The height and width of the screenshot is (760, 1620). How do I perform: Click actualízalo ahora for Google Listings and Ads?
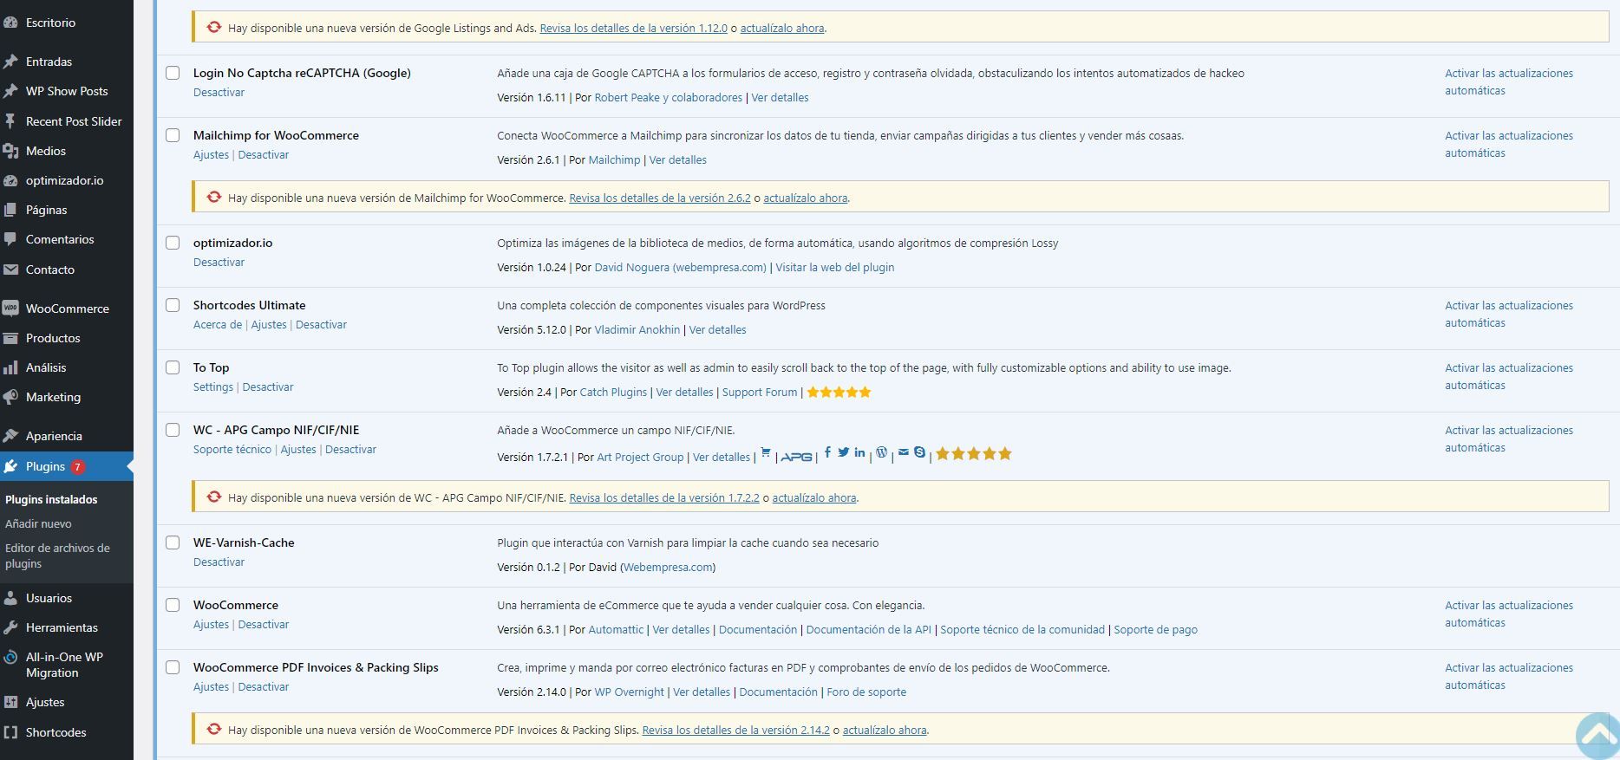tap(782, 28)
